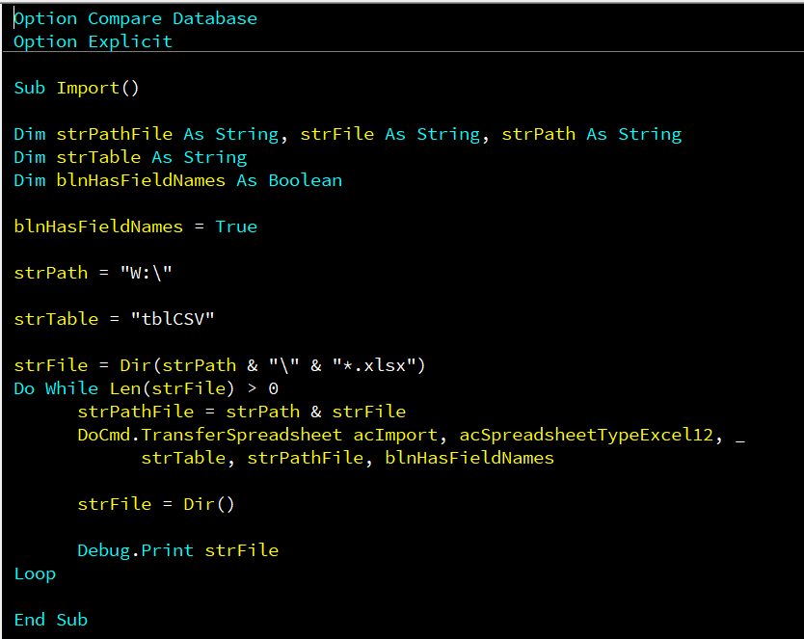The height and width of the screenshot is (639, 804).
Task: Click the 'End Sub' line
Action: [x=50, y=620]
